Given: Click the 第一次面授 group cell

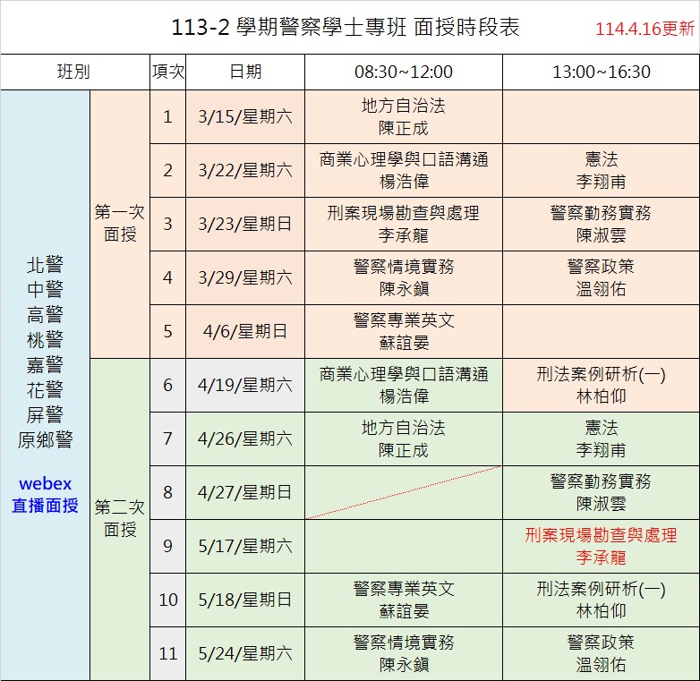Looking at the screenshot, I should click(120, 223).
